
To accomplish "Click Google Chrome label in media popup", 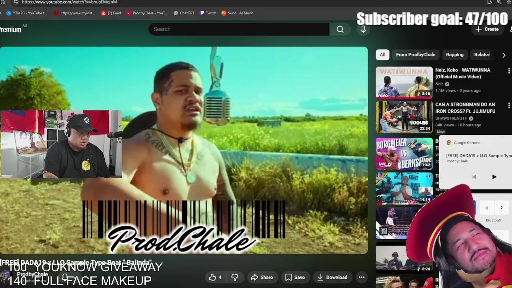I will pos(467,143).
